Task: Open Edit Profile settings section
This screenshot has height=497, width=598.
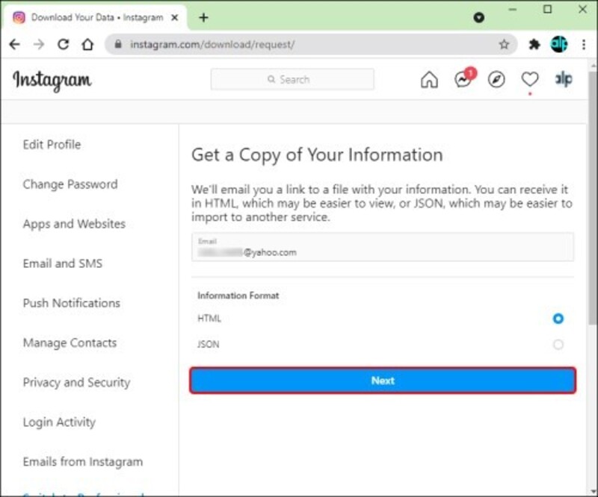Action: tap(52, 145)
